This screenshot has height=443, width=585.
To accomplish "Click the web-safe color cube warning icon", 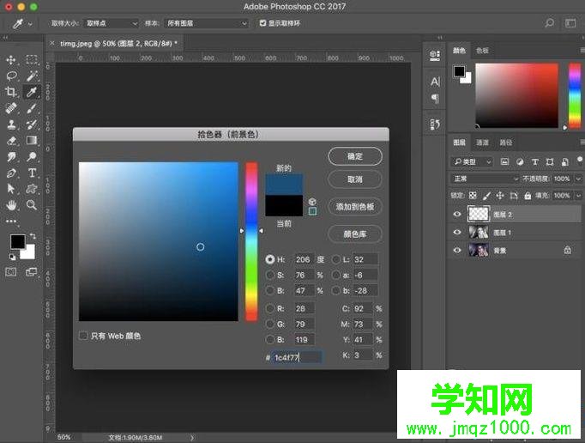I will coord(312,202).
